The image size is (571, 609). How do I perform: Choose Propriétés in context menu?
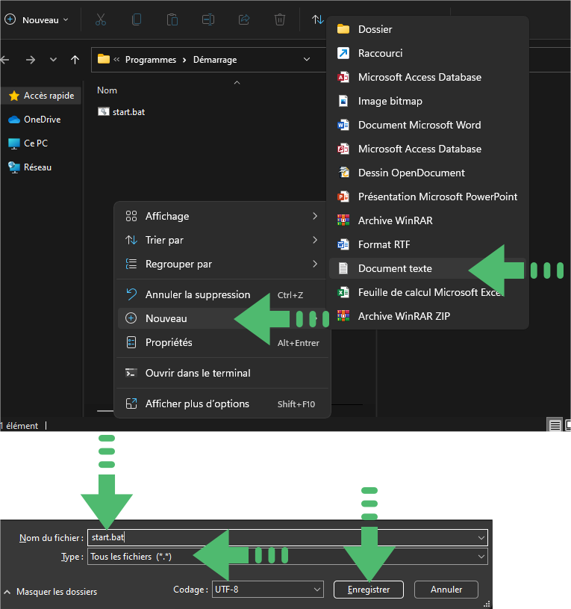point(222,342)
